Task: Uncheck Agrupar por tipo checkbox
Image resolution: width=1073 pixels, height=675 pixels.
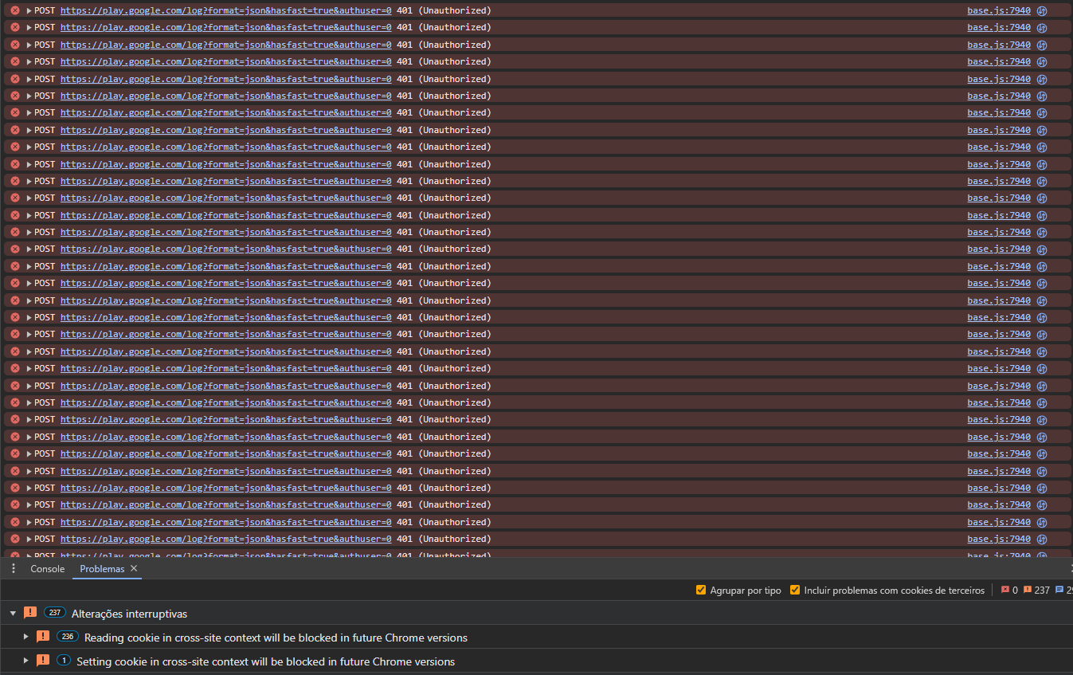Action: click(x=701, y=591)
